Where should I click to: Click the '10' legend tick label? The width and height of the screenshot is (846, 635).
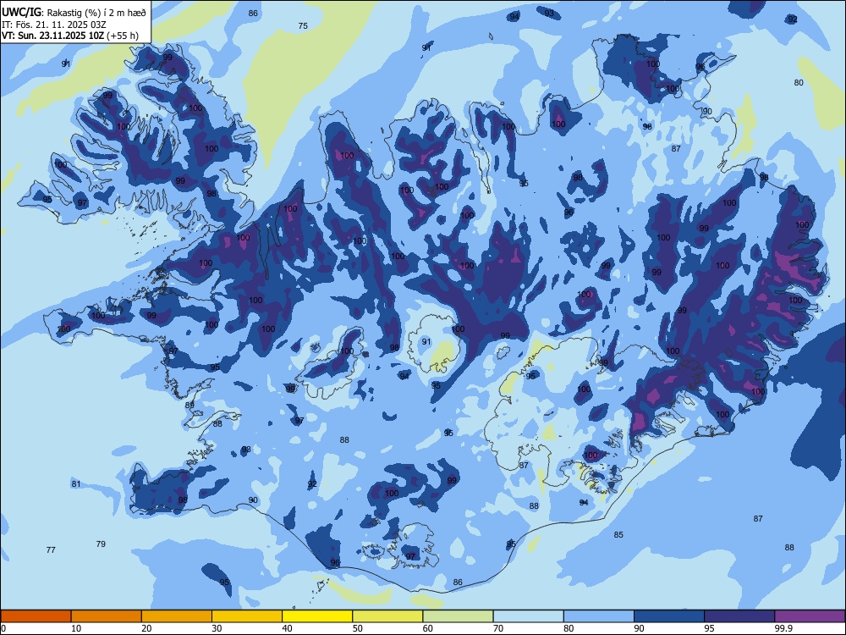click(76, 628)
